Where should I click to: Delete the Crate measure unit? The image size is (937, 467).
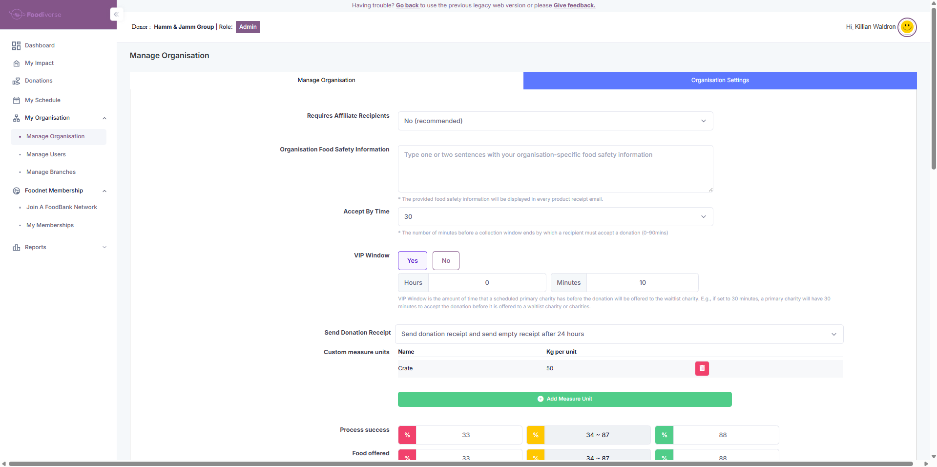click(x=702, y=368)
